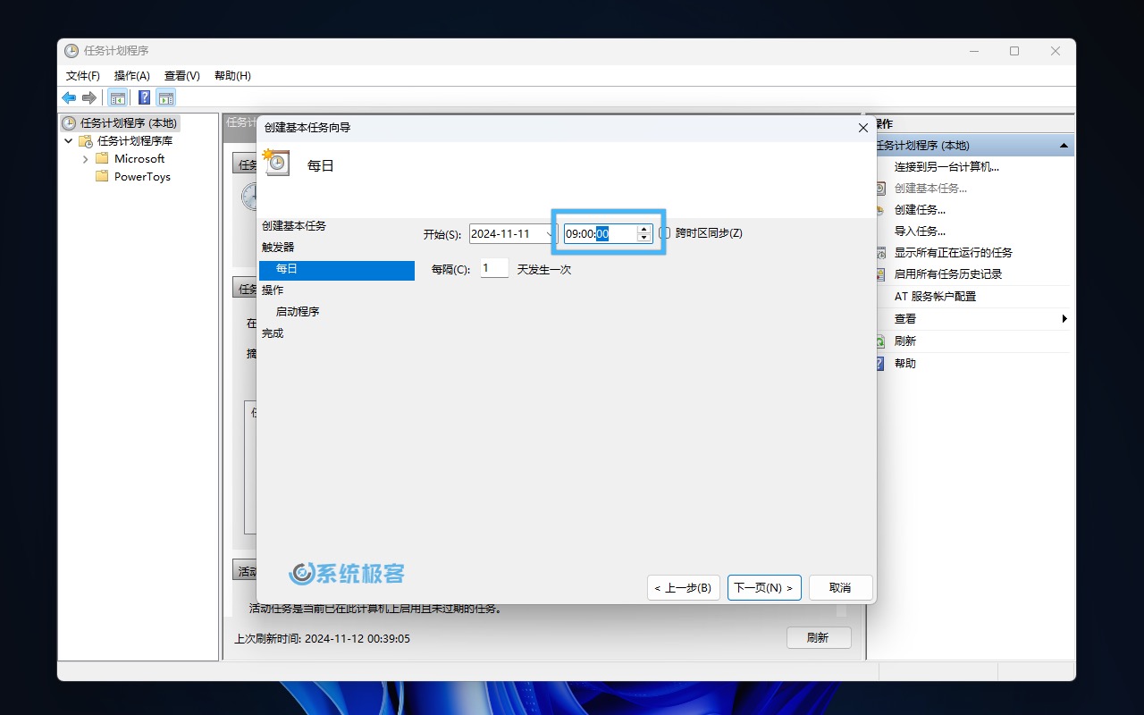The width and height of the screenshot is (1144, 715).
Task: Toggle the console tree pane toolbar icon
Action: tap(117, 97)
